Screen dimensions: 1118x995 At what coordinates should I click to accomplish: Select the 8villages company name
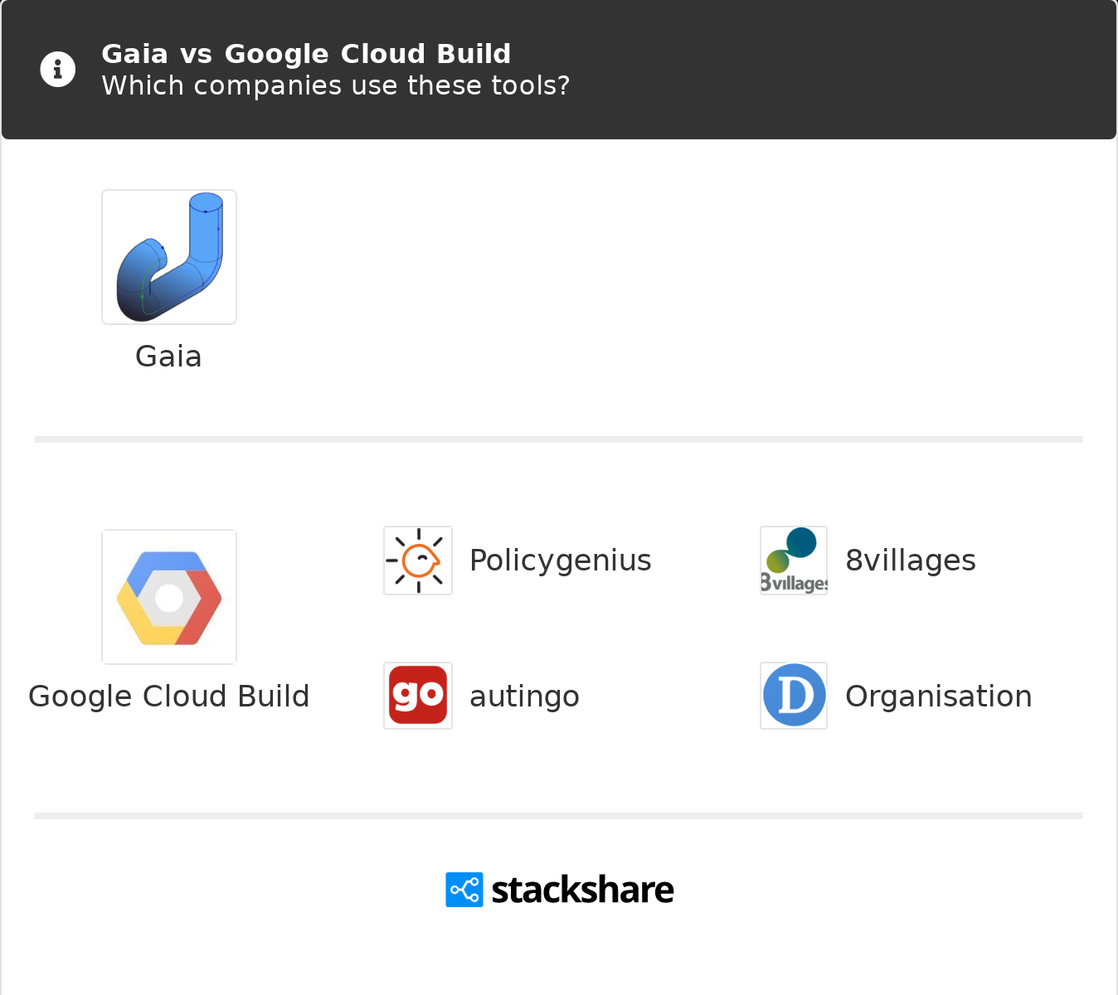(911, 561)
